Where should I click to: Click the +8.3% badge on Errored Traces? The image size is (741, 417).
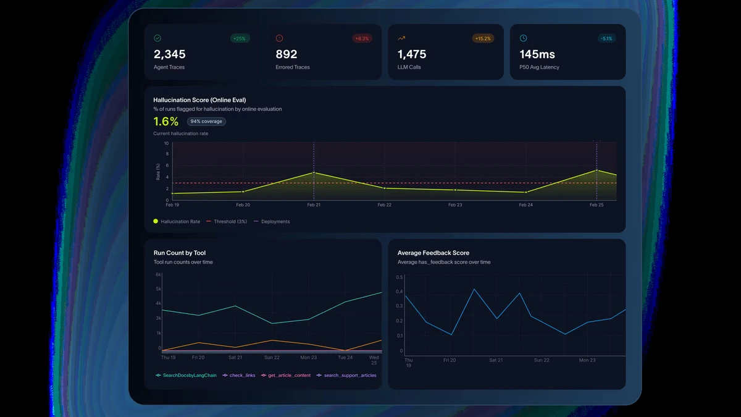[x=362, y=38]
